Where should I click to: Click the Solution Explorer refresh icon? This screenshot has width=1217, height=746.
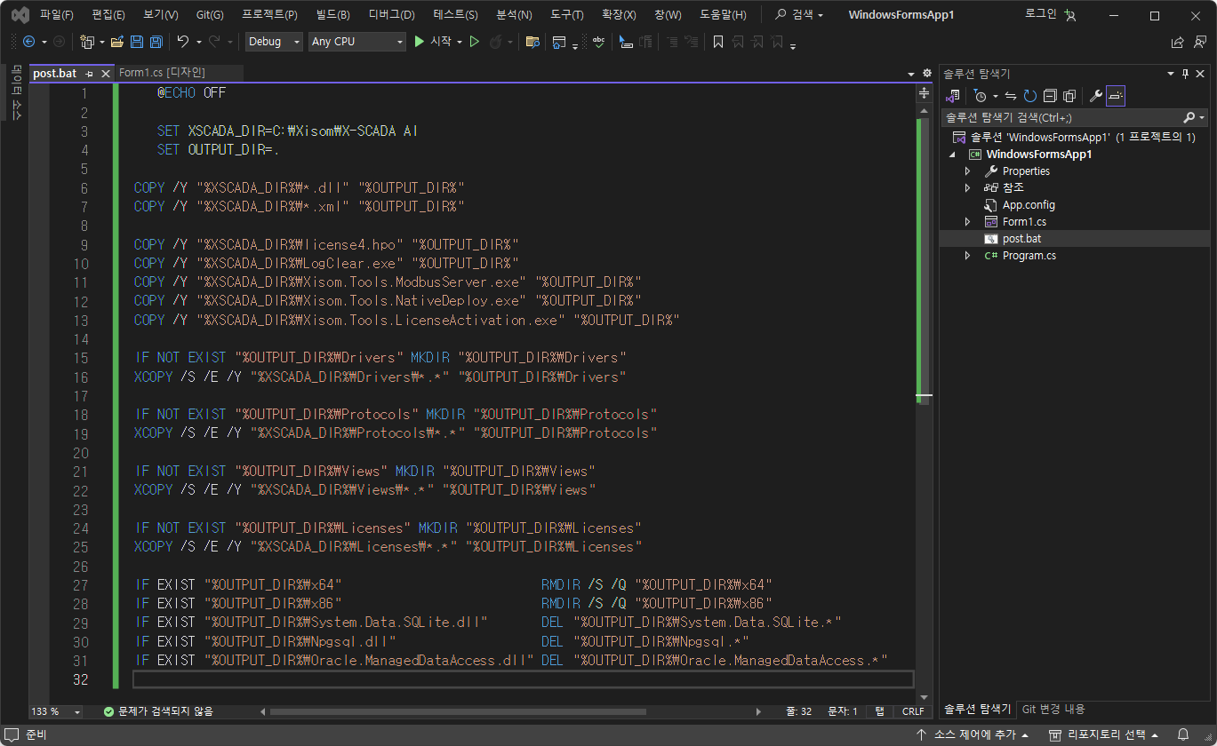click(1029, 95)
